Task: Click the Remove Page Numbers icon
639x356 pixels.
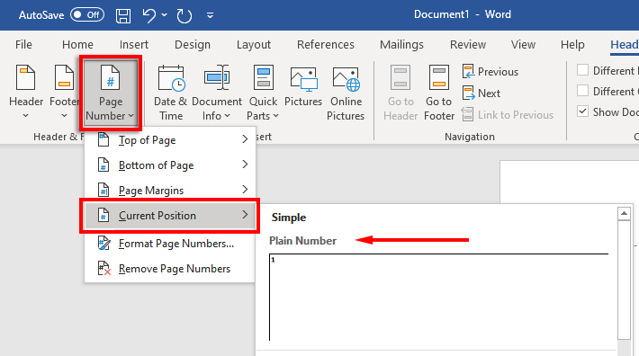Action: pyautogui.click(x=103, y=269)
